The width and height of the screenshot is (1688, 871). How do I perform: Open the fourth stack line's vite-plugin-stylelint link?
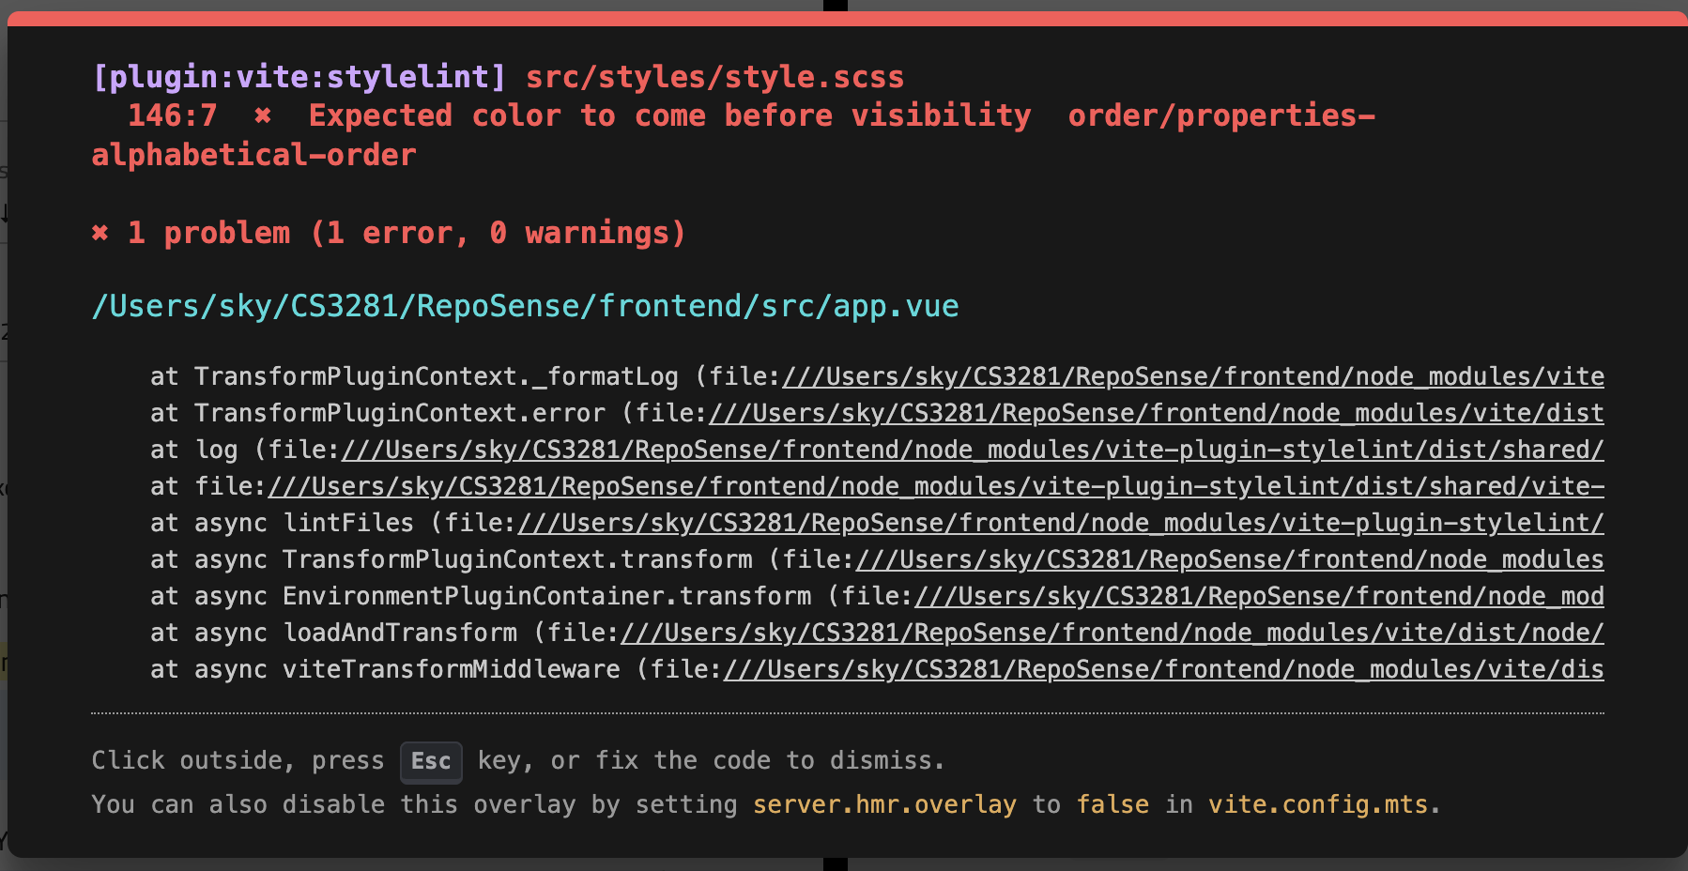(935, 486)
